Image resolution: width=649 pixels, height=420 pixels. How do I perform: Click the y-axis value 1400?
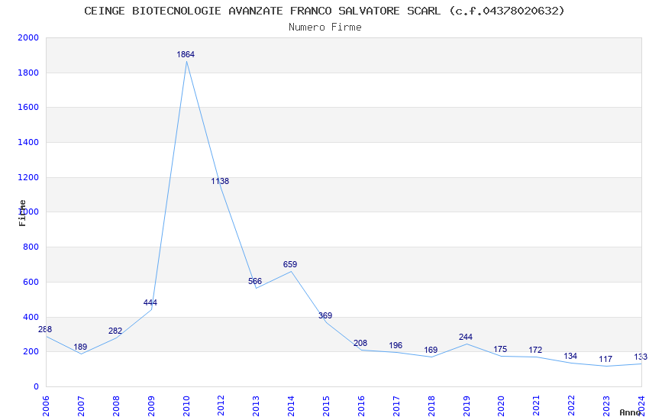[x=28, y=142]
